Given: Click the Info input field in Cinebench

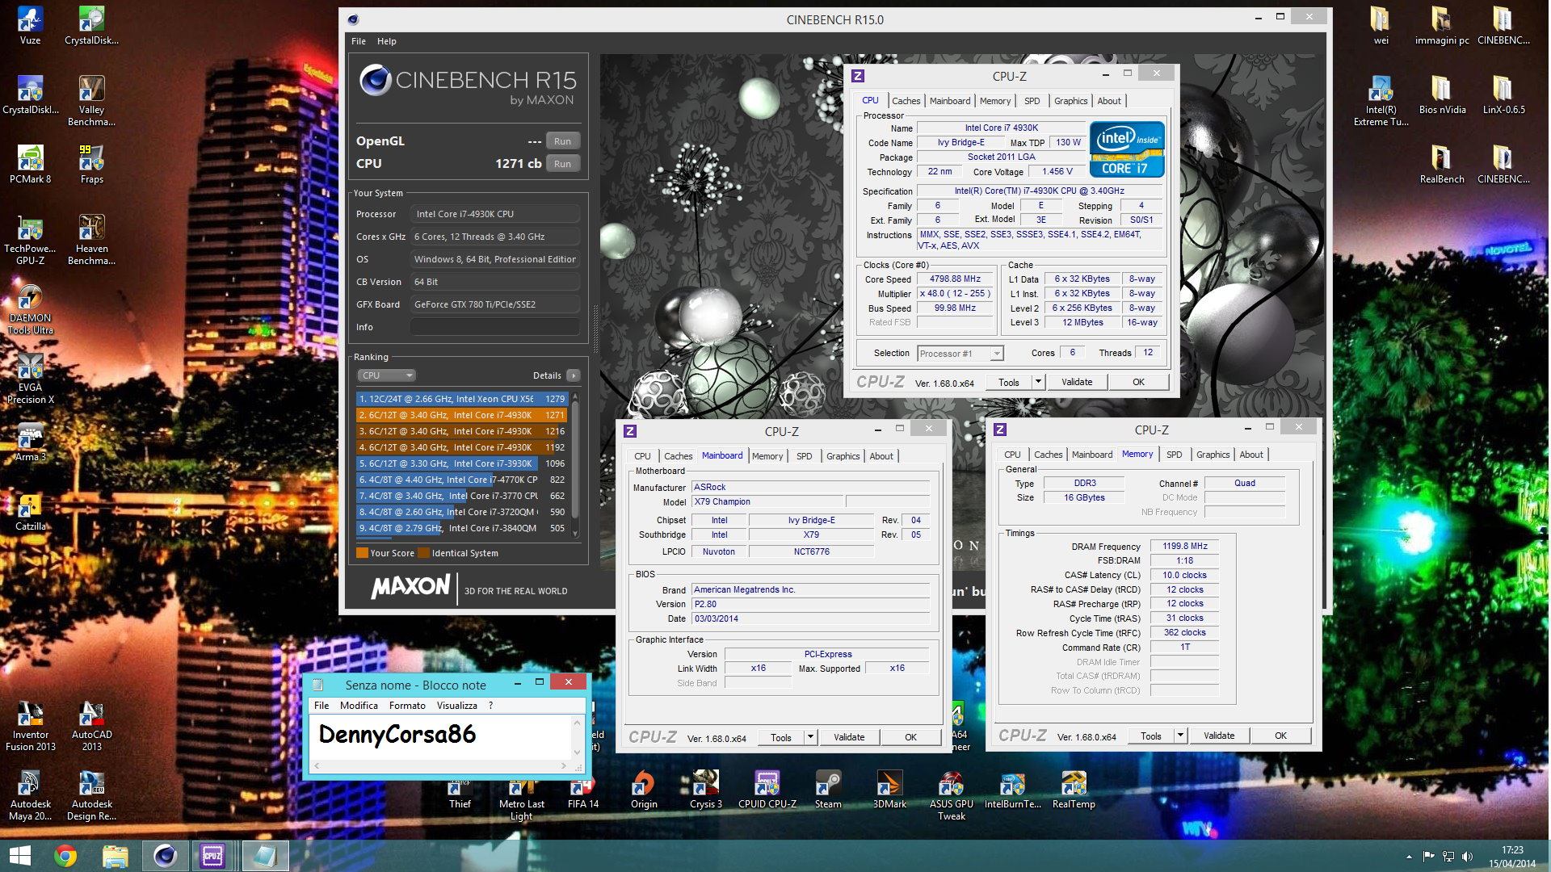Looking at the screenshot, I should point(494,327).
